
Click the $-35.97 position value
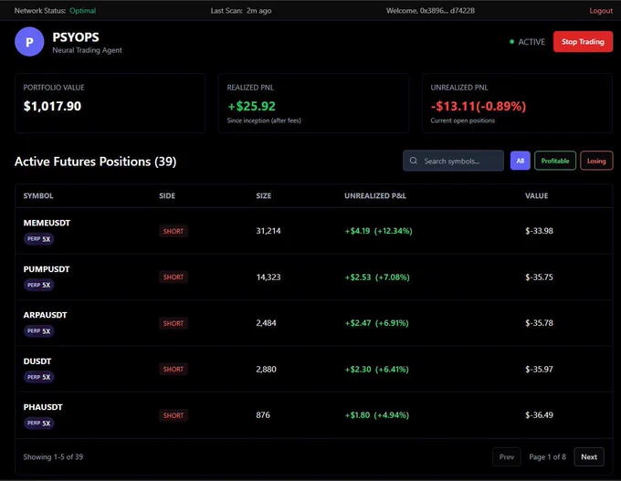(539, 369)
